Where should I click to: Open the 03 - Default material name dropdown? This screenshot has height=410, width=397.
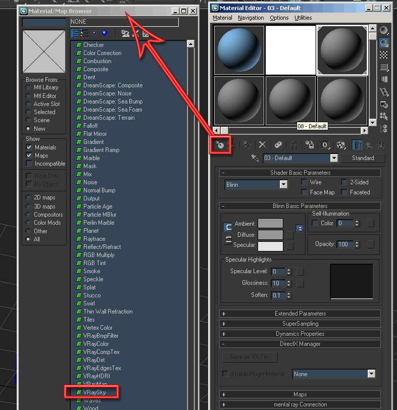pyautogui.click(x=334, y=158)
